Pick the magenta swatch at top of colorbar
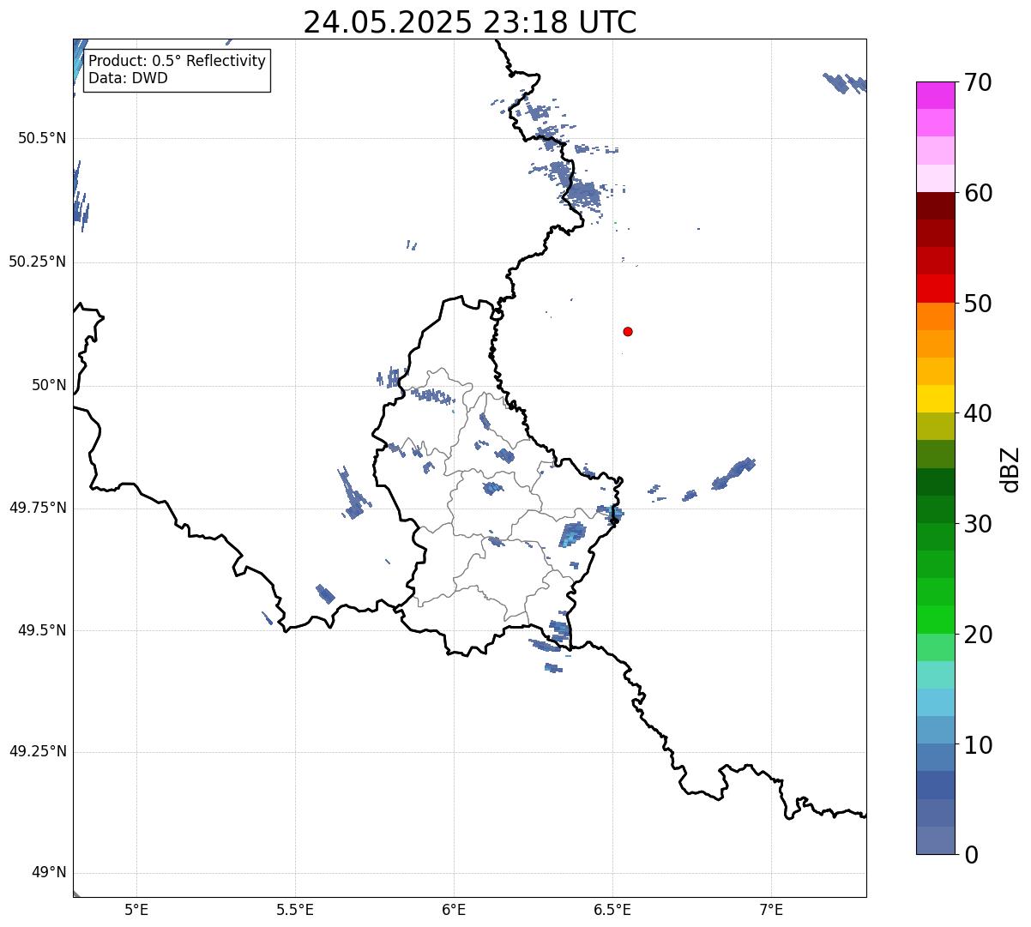 tap(935, 95)
